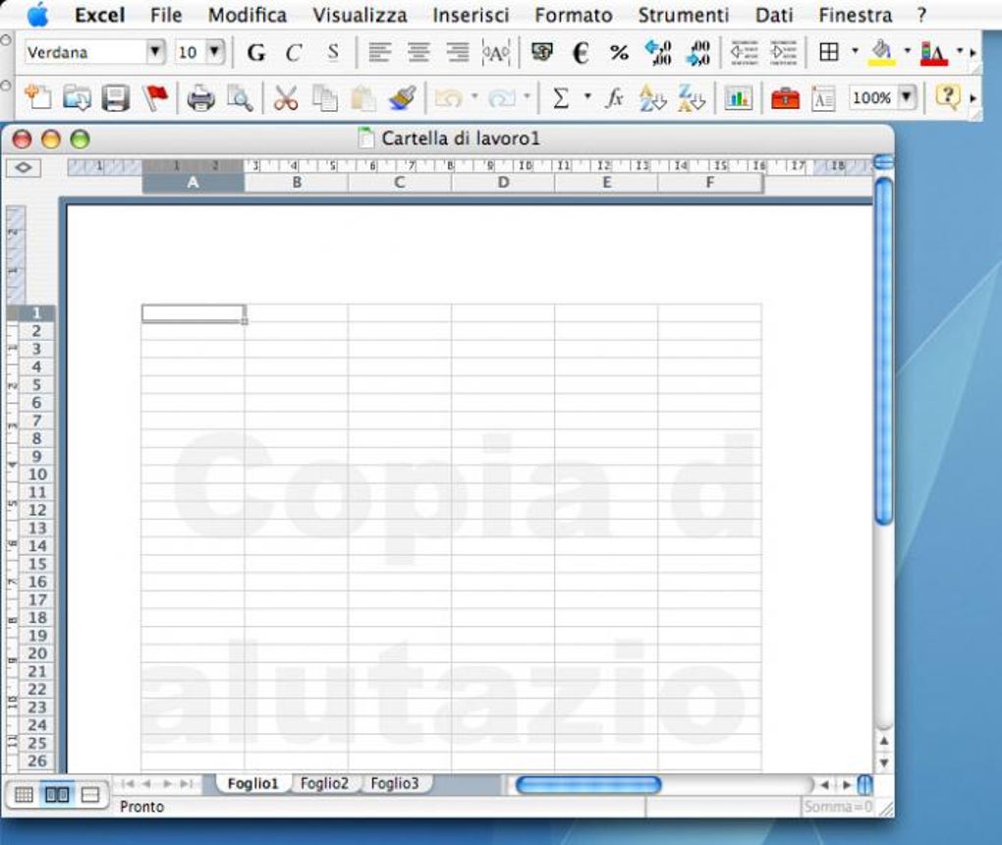The height and width of the screenshot is (845, 1002).
Task: Open the Apple menu
Action: click(37, 14)
